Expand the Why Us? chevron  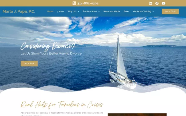point(78,11)
